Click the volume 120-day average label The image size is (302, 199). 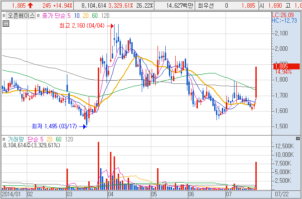[69, 139]
